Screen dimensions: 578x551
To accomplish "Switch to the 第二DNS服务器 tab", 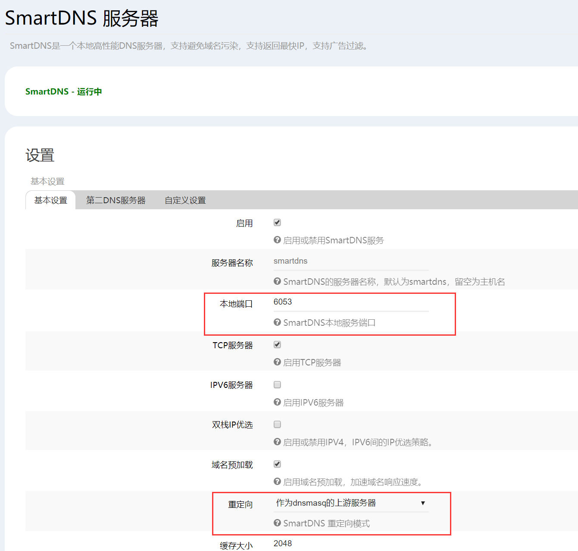I will 116,200.
